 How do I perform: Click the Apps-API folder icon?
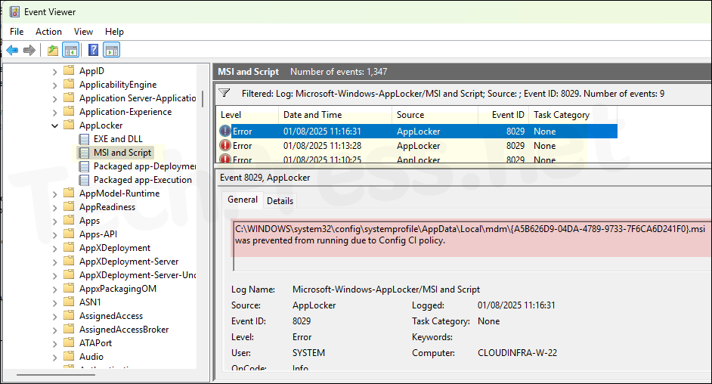click(x=69, y=234)
